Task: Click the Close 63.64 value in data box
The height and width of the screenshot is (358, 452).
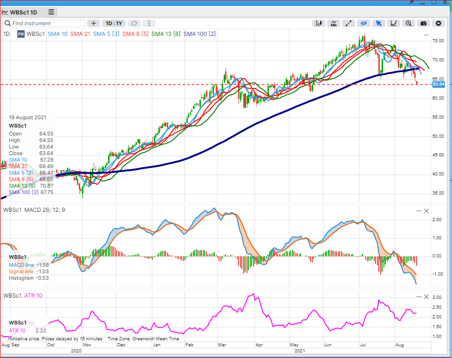Action: pyautogui.click(x=31, y=153)
